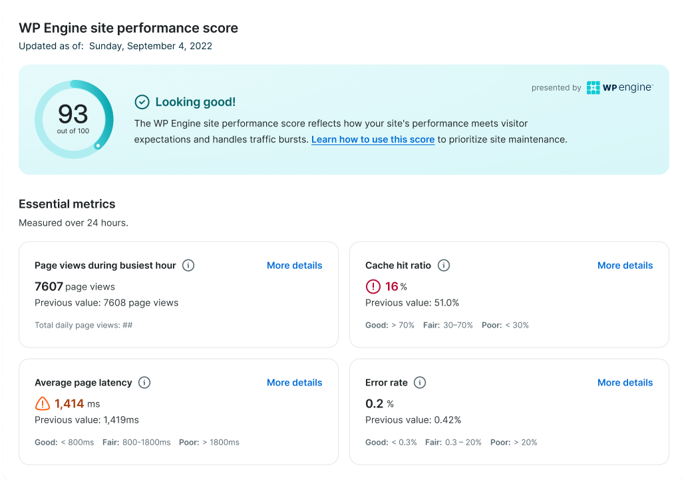
Task: Open More details for page views card
Action: (294, 266)
